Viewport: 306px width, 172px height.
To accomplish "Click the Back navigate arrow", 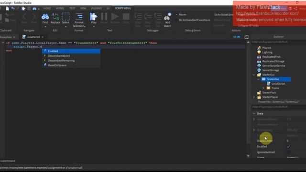I will (x=24, y=17).
